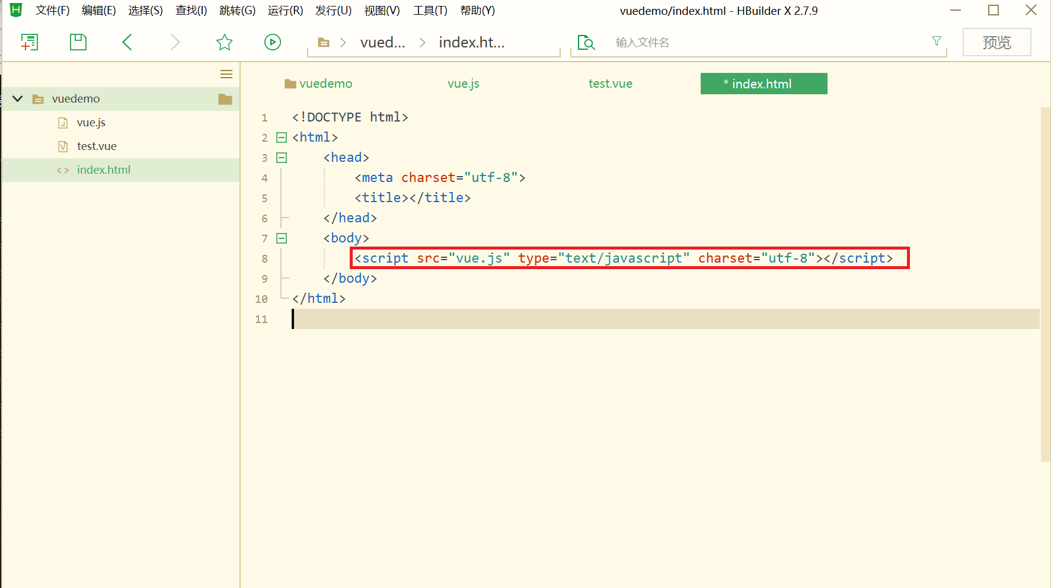The height and width of the screenshot is (588, 1051).
Task: Open the sidebar hamburger menu icon
Action: 226,73
